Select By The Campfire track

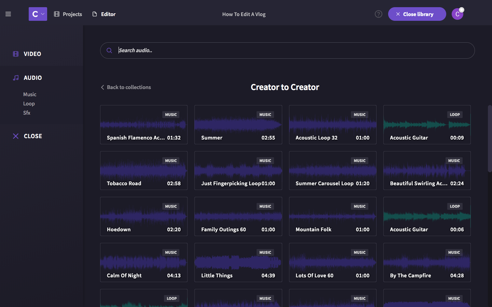(x=427, y=262)
